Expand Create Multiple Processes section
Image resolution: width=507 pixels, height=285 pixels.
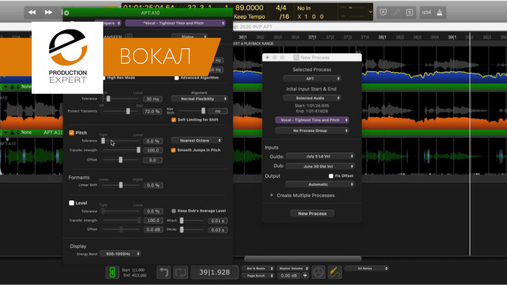271,196
